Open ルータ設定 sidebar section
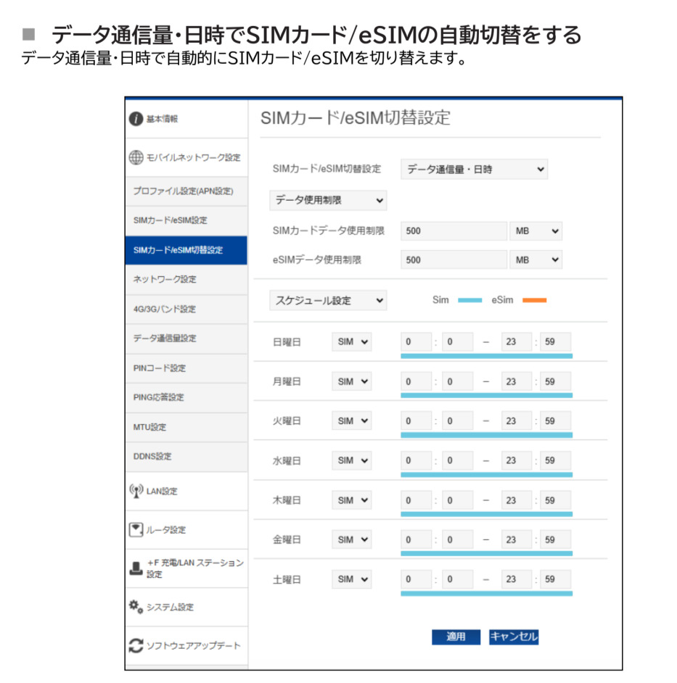 [x=186, y=530]
